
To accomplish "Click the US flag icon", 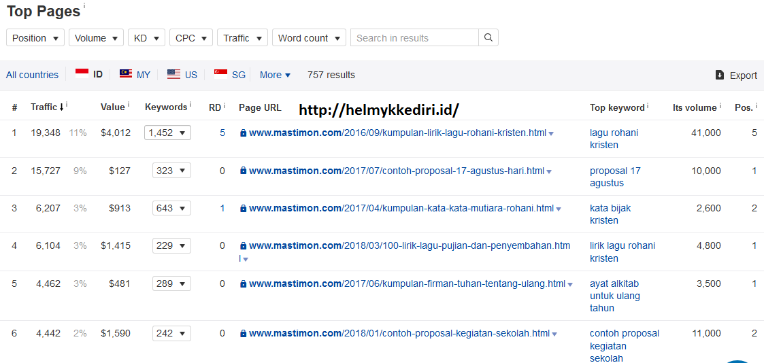I will [174, 74].
